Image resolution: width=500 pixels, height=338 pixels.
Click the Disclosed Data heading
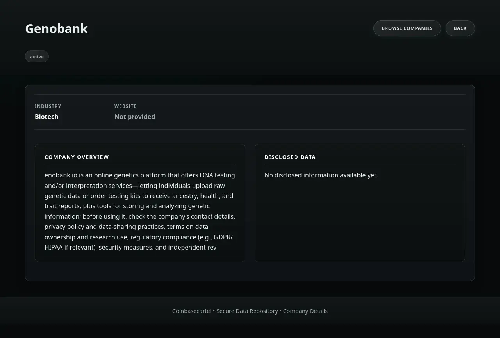point(290,157)
